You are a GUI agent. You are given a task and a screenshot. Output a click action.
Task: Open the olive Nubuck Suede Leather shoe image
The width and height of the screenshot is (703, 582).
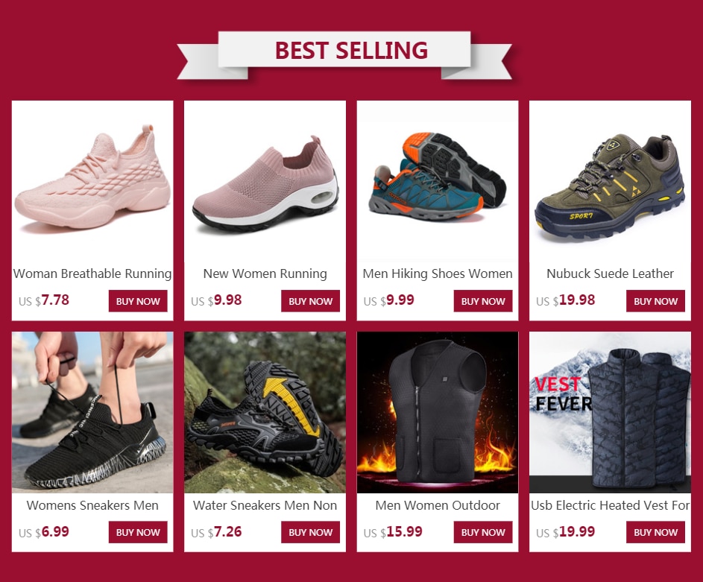point(611,181)
